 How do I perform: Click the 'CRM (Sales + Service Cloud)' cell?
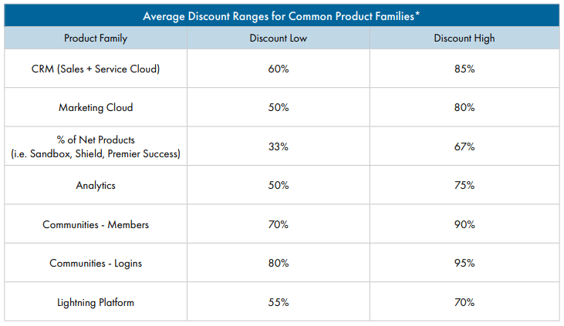point(96,69)
